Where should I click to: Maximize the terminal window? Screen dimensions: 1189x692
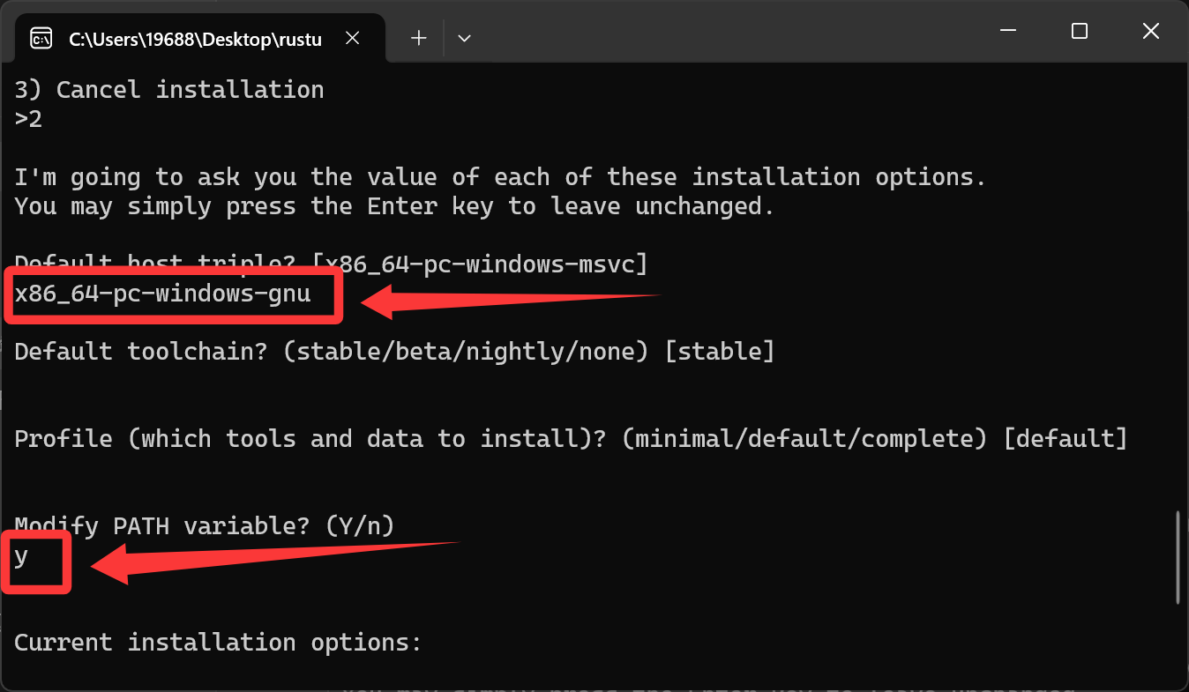point(1079,32)
